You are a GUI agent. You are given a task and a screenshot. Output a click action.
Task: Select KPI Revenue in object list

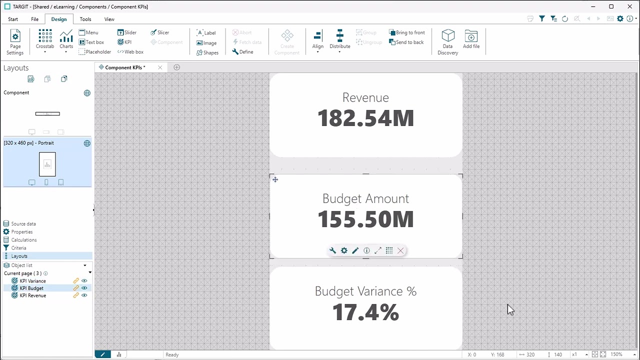point(33,295)
